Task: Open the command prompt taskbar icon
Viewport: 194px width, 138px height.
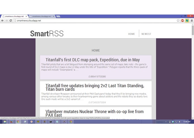Action: 51,122
